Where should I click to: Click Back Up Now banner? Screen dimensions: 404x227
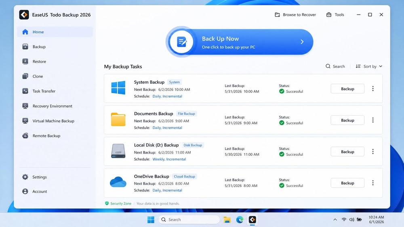pyautogui.click(x=239, y=42)
